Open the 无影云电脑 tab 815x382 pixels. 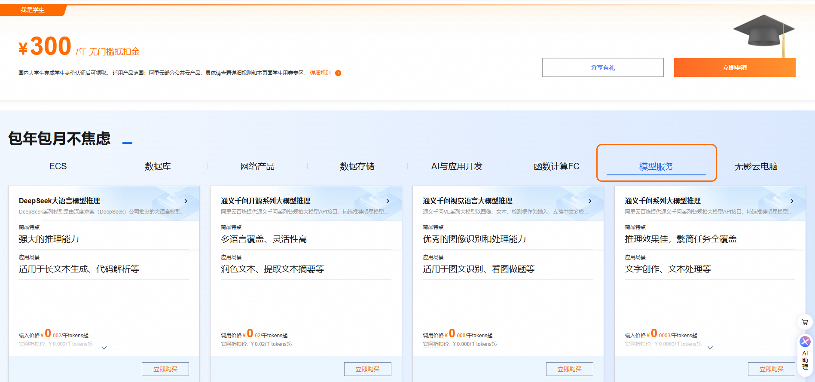tap(756, 166)
